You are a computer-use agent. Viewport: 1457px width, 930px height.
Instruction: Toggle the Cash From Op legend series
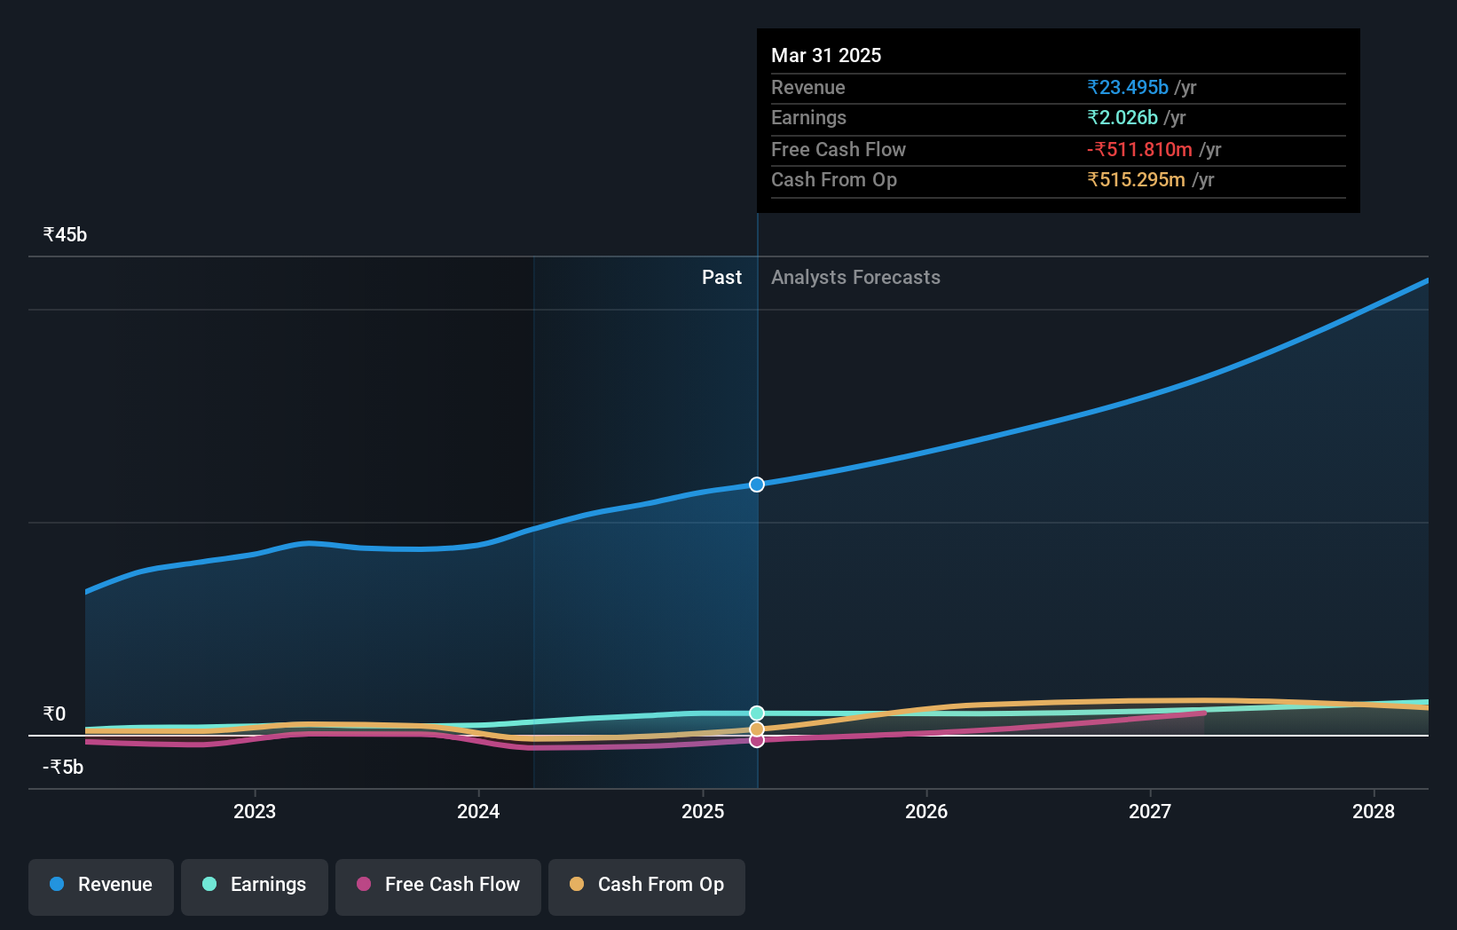pos(647,887)
